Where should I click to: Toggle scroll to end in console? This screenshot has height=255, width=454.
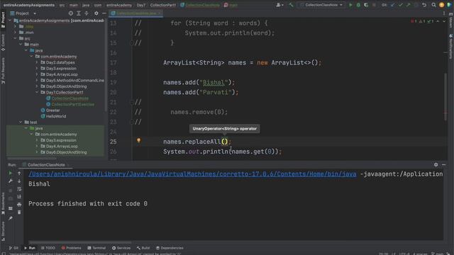click(x=19, y=197)
